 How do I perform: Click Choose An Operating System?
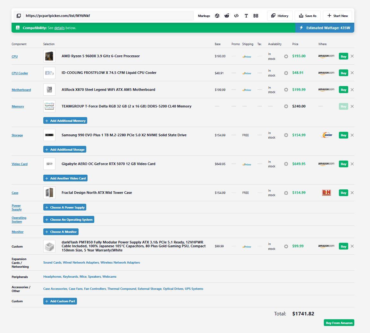[69, 220]
